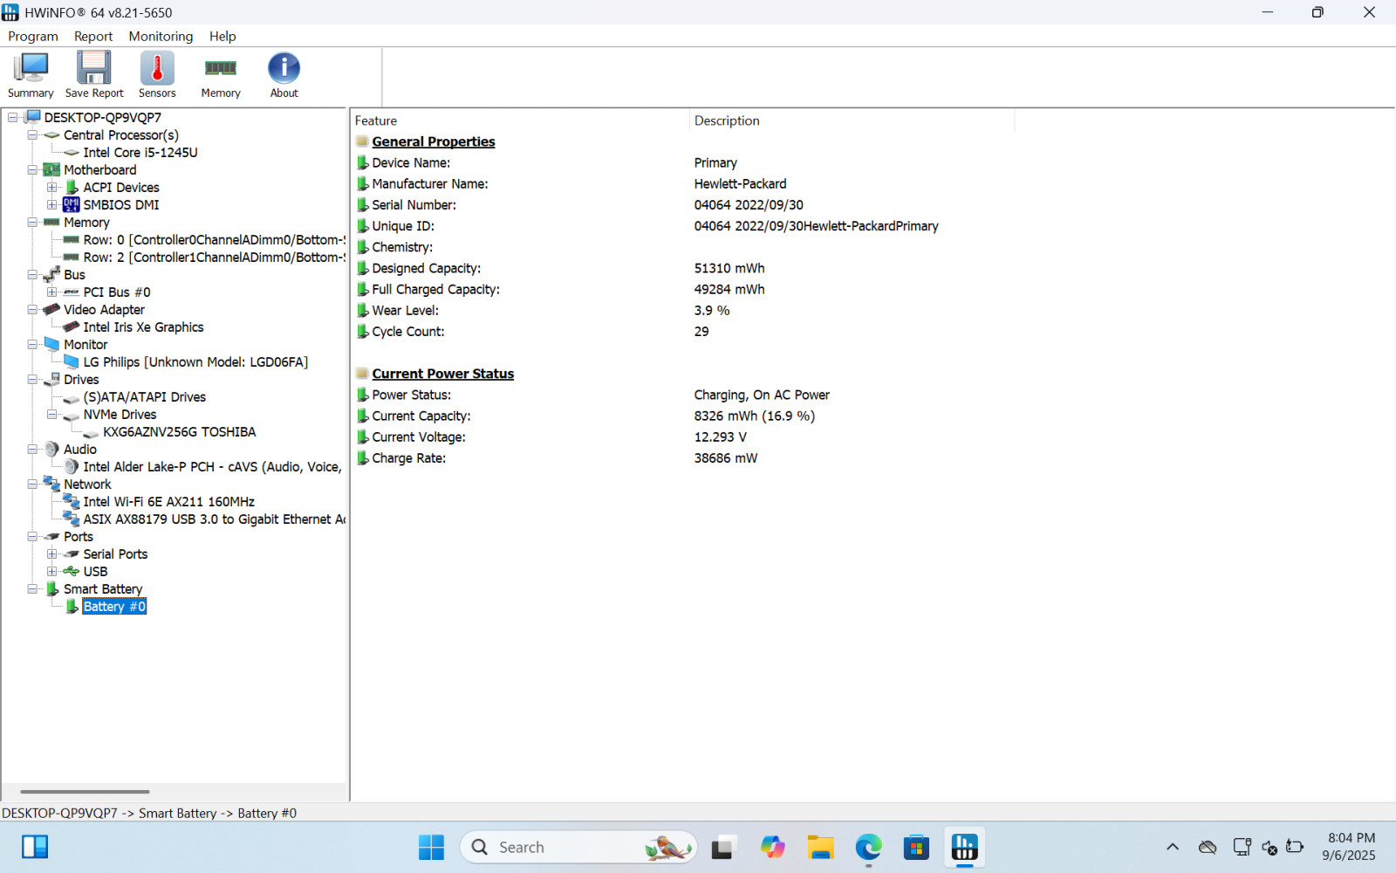
Task: Open the Windows Start menu
Action: point(431,847)
